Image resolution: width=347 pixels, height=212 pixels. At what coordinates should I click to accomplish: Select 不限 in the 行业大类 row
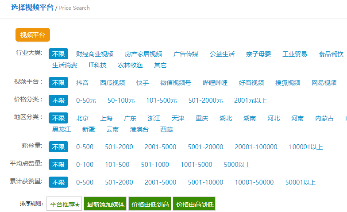coord(58,54)
